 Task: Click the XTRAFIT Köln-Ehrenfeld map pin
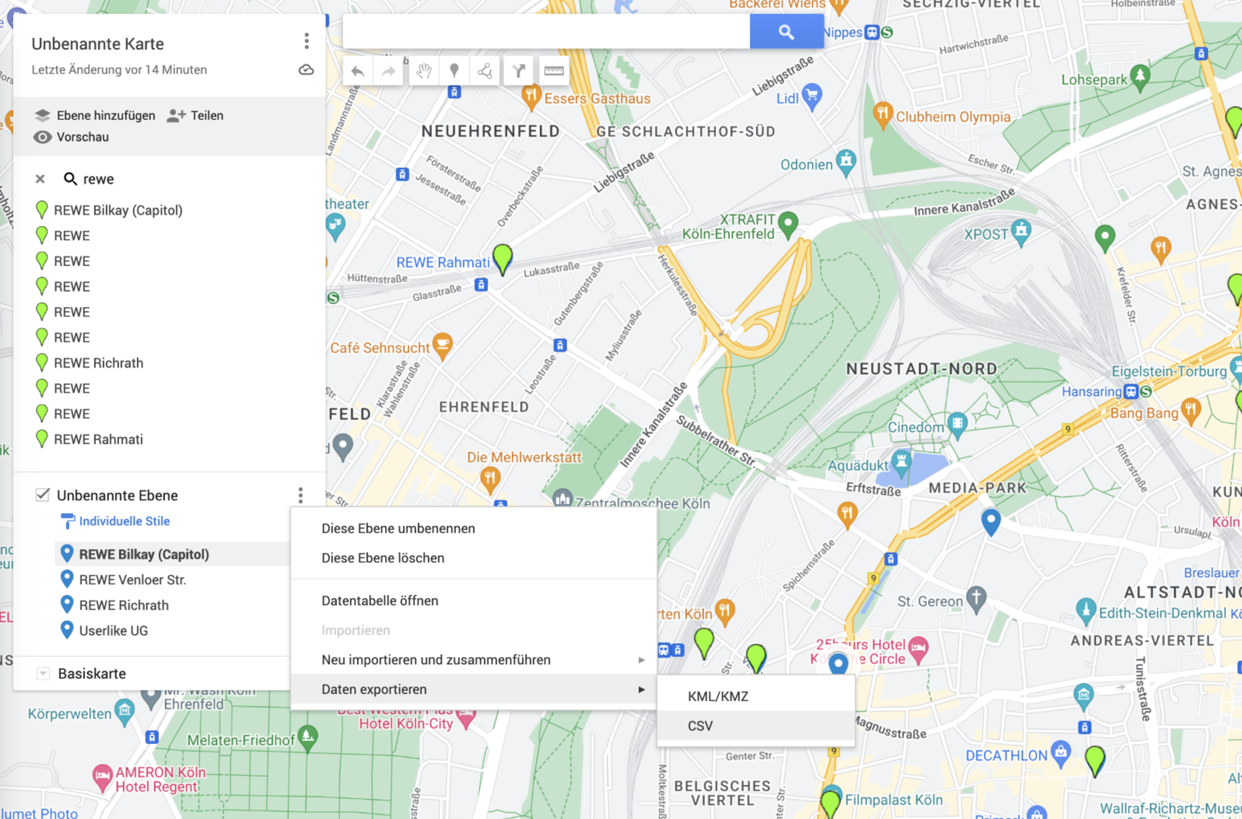(788, 225)
